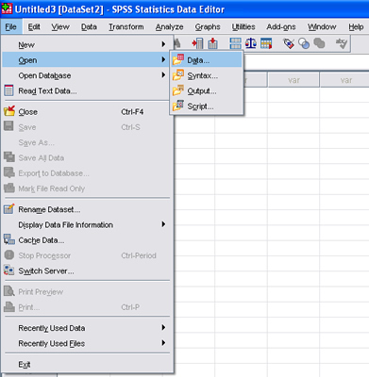369x377 pixels.
Task: Click the Close menu item icon
Action: (9, 111)
